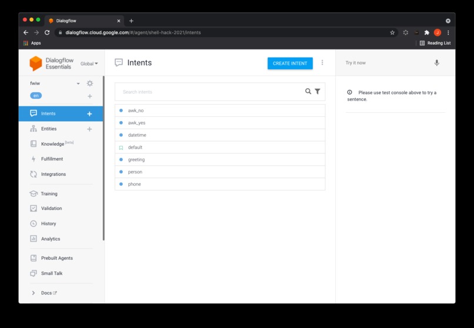Screen dimensions: 474x328
Task: Add a new language with plus icon
Action: click(90, 96)
